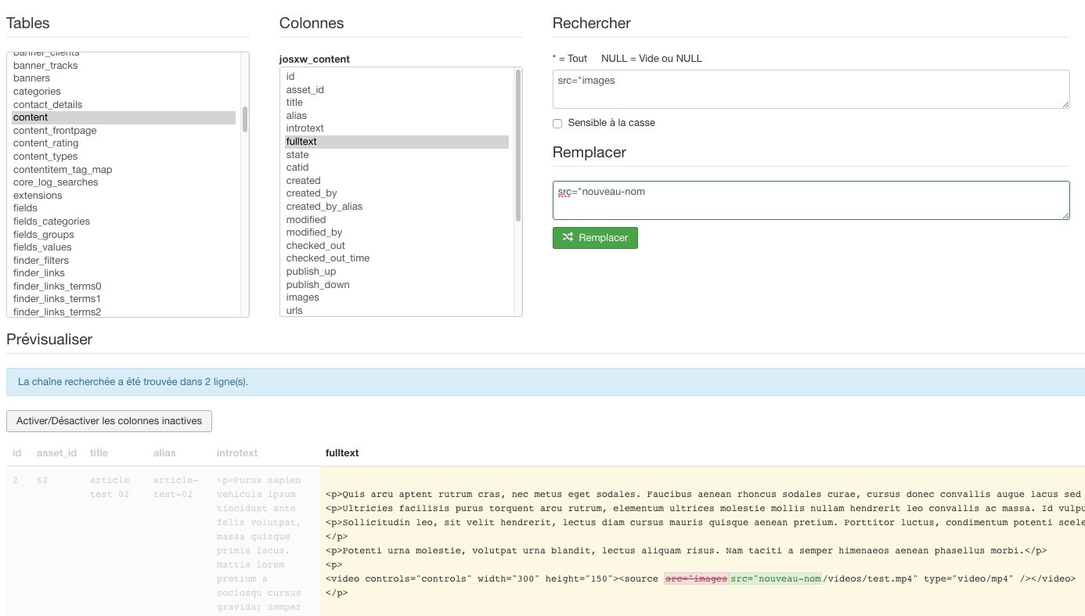Click the highlighted src="nouveau-nom replacement text

(x=776, y=578)
